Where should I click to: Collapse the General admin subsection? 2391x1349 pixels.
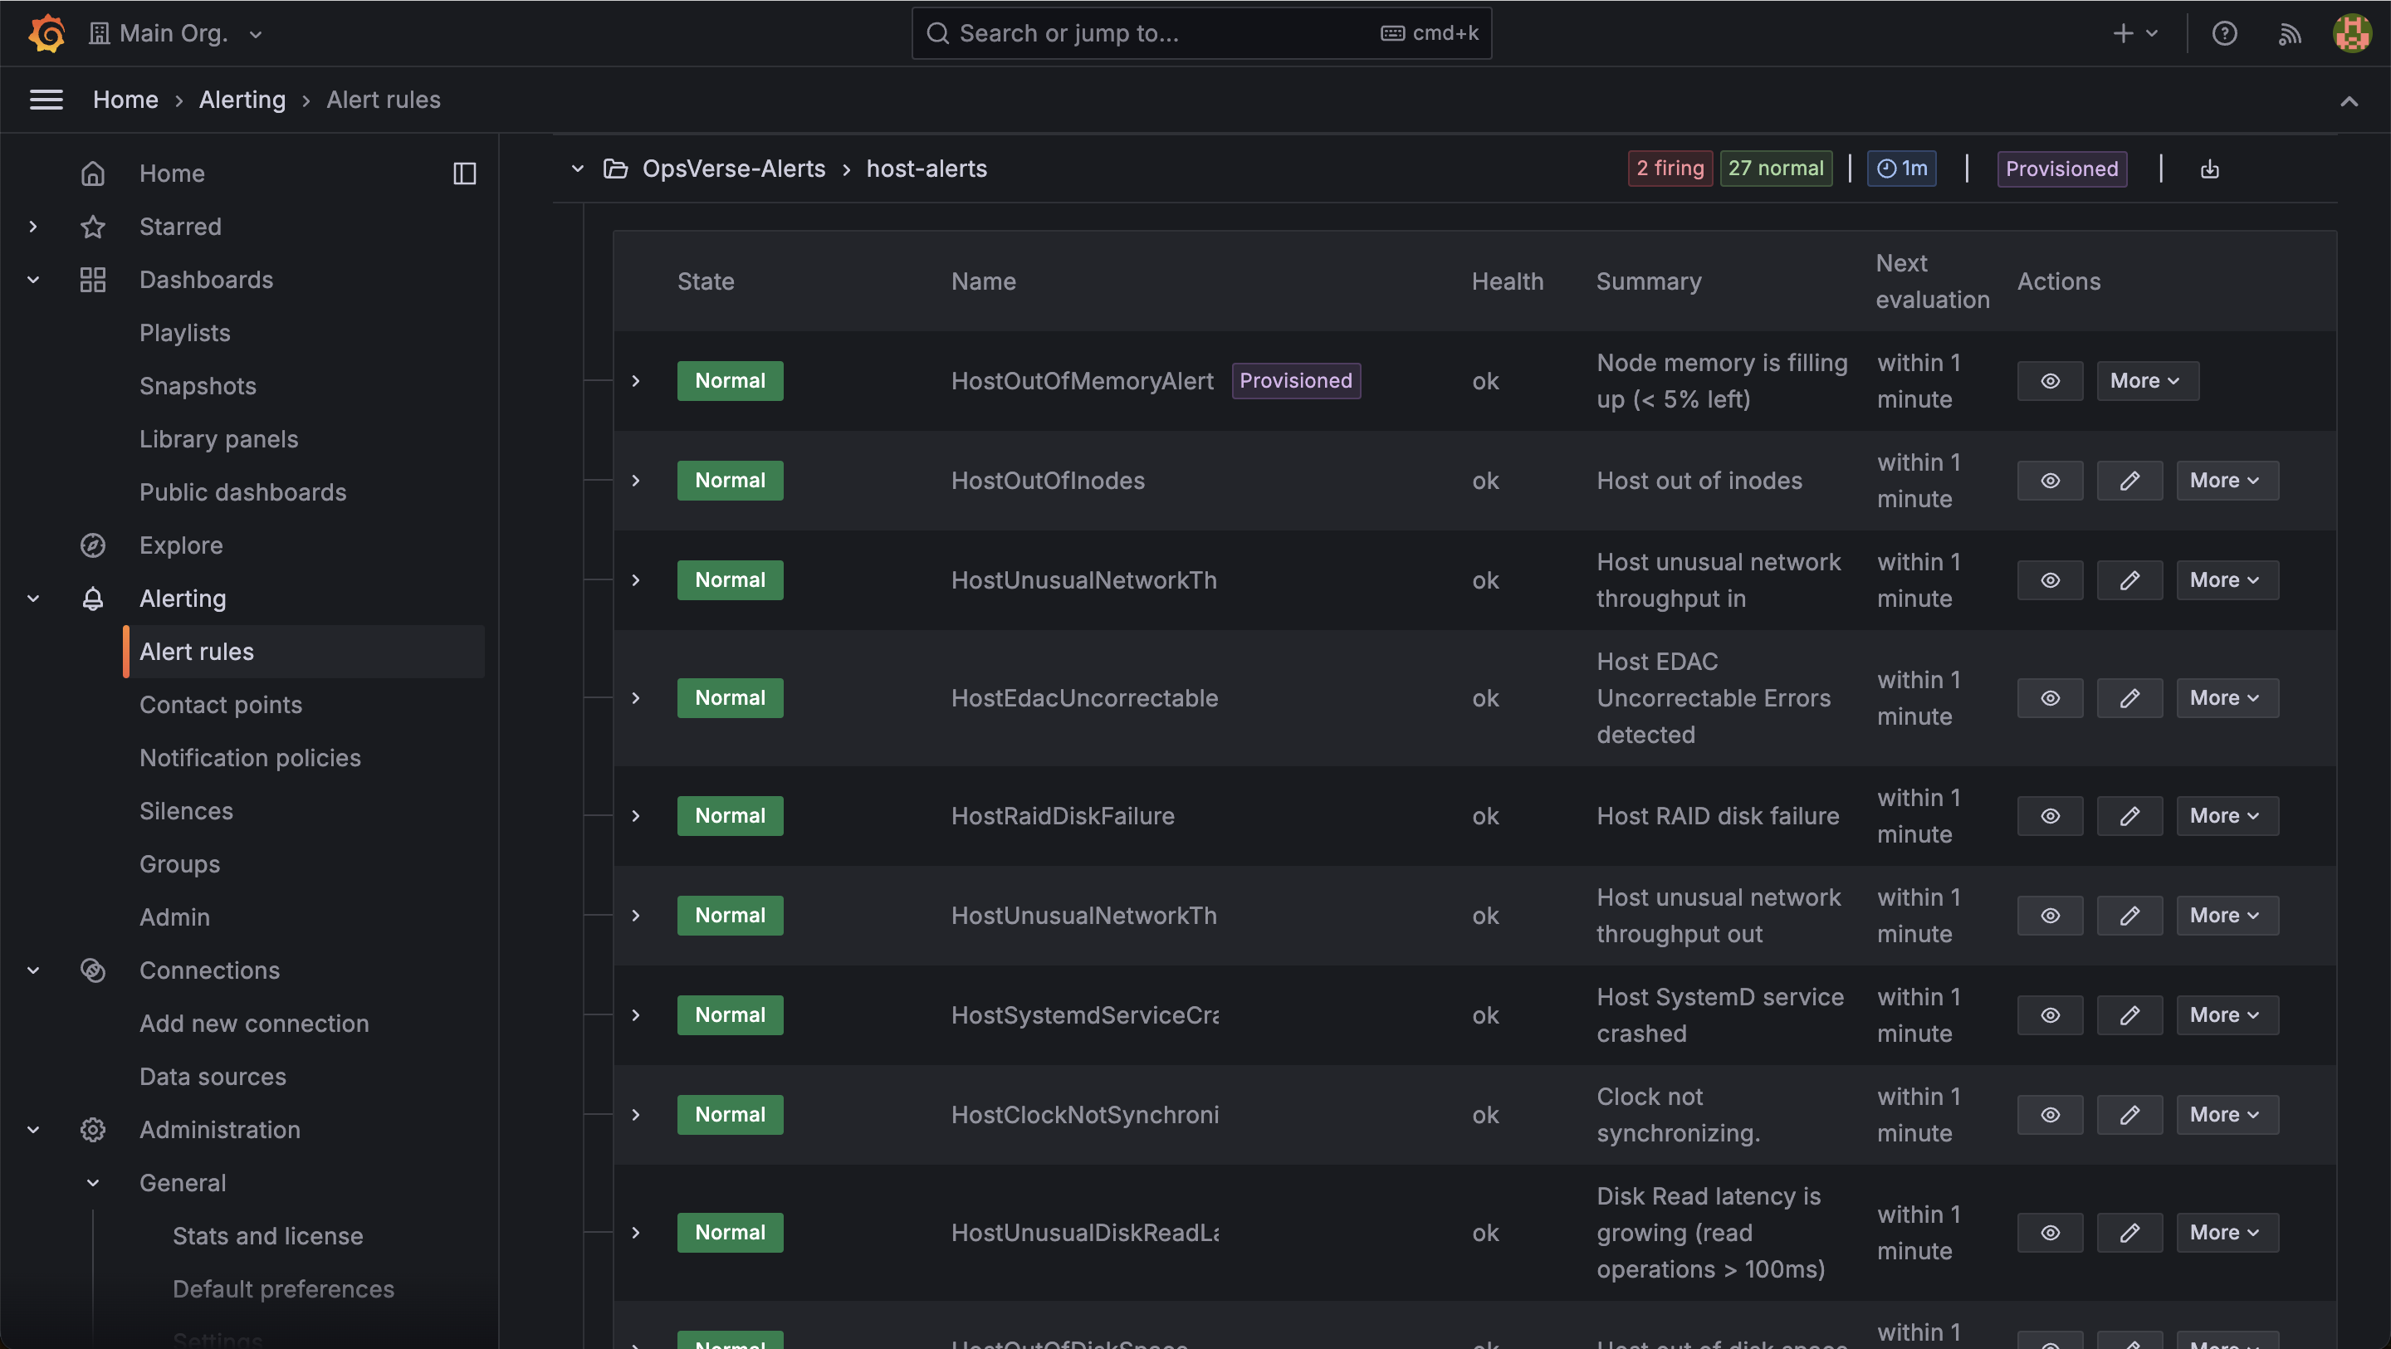coord(93,1183)
